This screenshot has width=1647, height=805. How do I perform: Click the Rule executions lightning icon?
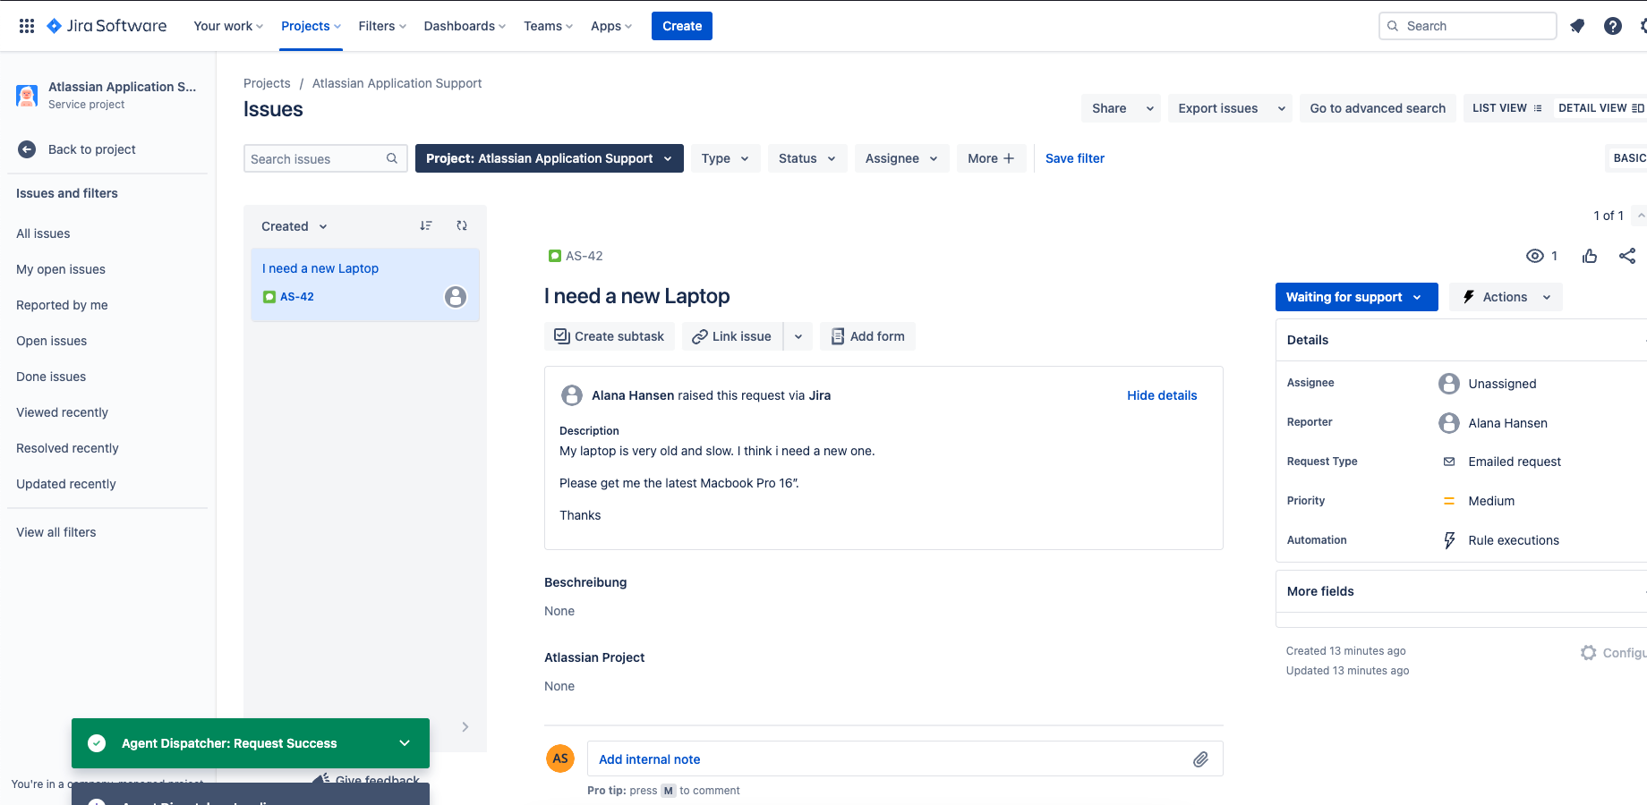click(1449, 540)
